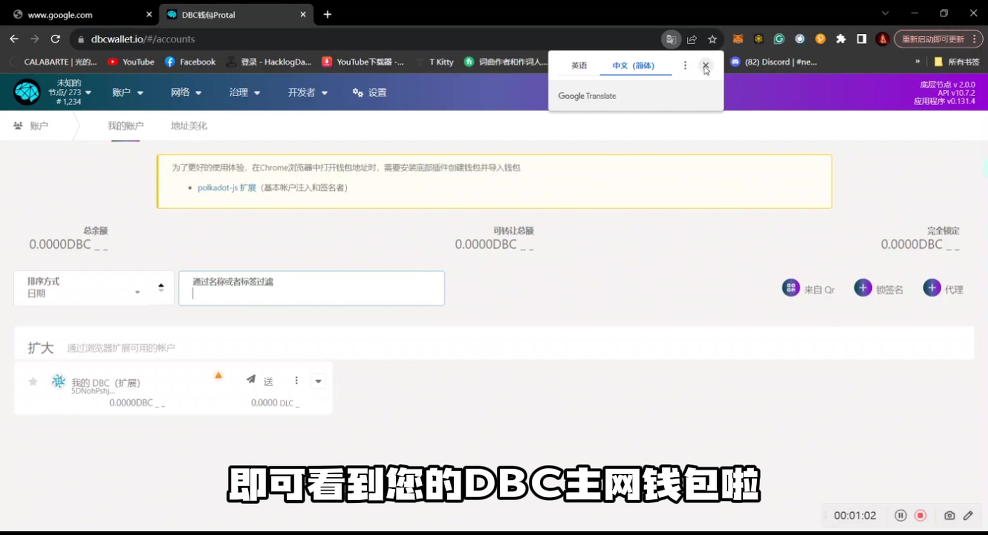Open the 排序方式 date dropdown
This screenshot has width=988, height=535.
(x=137, y=292)
